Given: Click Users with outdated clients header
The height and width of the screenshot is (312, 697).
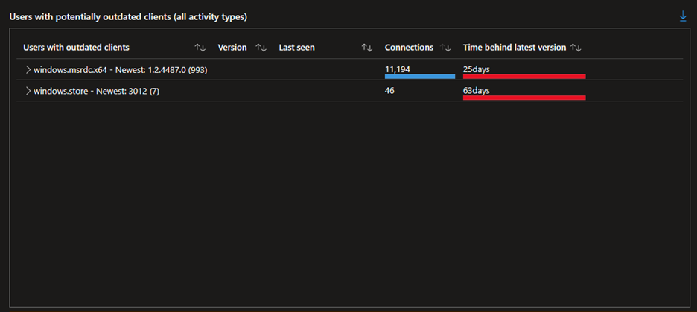Looking at the screenshot, I should click(x=76, y=48).
